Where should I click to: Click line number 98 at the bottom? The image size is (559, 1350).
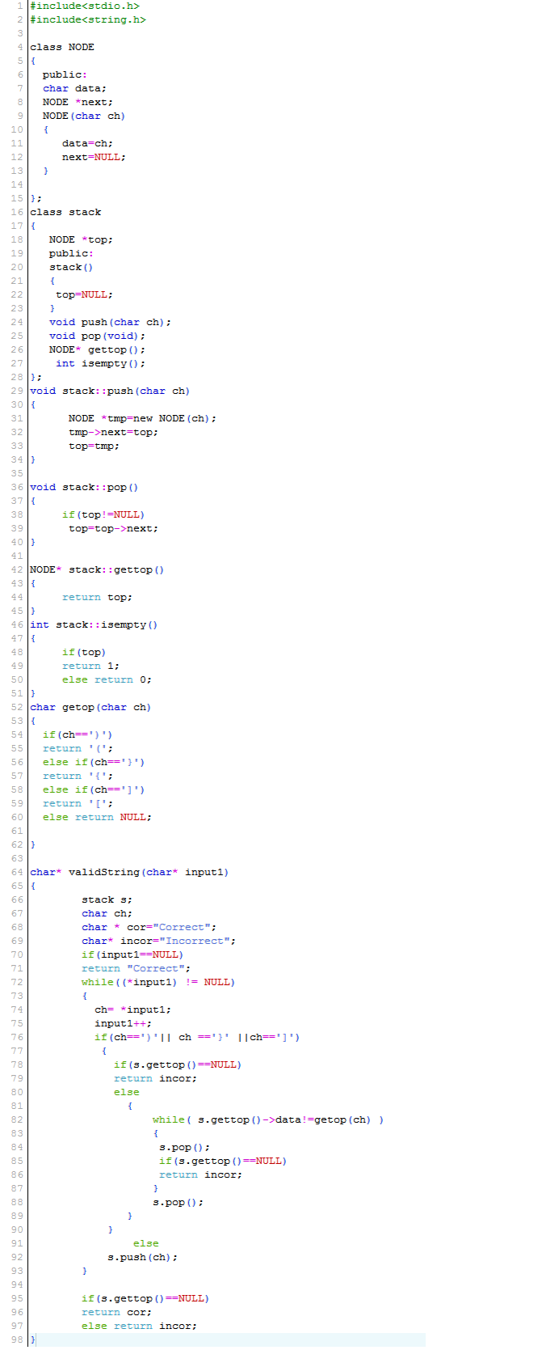click(x=17, y=1339)
